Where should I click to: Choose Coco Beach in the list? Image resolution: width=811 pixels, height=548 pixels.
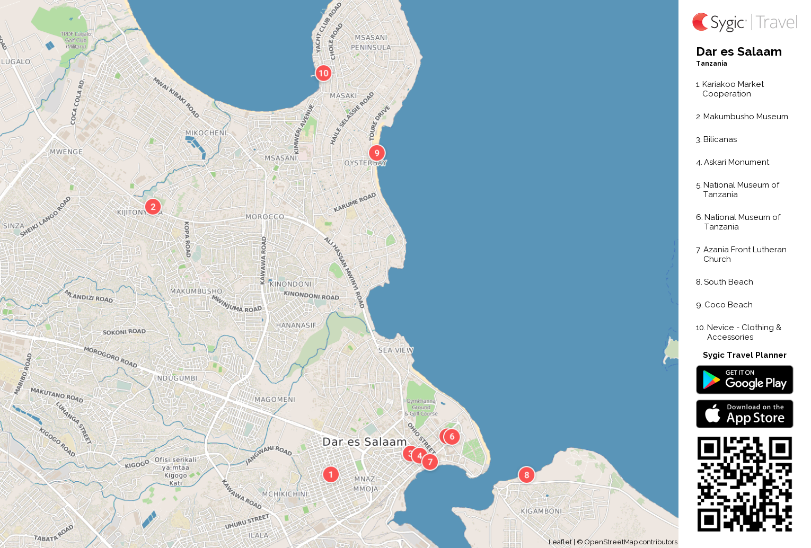click(x=725, y=305)
